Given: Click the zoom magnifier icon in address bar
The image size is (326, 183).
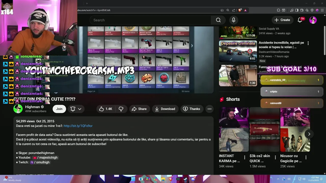Looking at the screenshot, I should pos(228,10).
